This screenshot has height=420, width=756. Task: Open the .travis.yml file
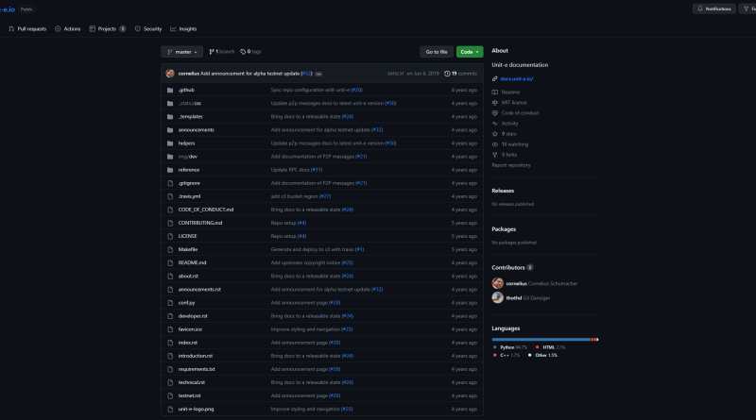189,196
